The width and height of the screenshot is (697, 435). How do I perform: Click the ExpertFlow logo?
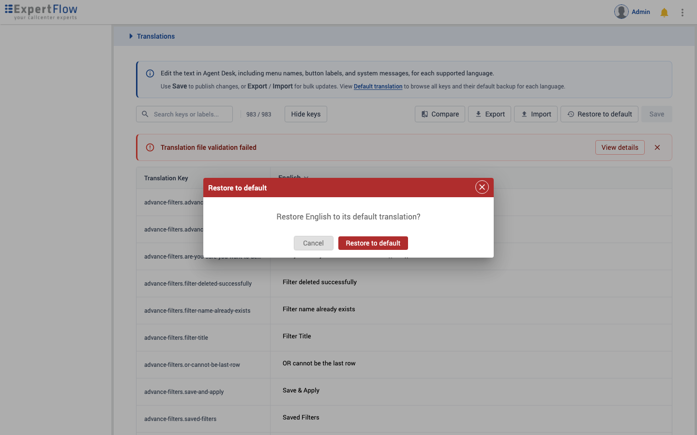pos(41,12)
